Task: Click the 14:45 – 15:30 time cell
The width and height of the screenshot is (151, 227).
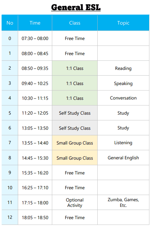Action: (35, 158)
